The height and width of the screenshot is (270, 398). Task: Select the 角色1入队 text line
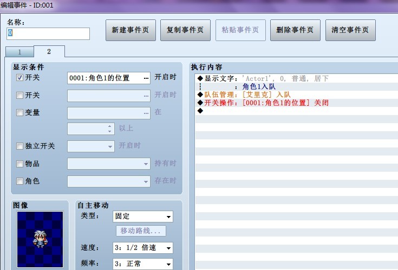(296, 86)
